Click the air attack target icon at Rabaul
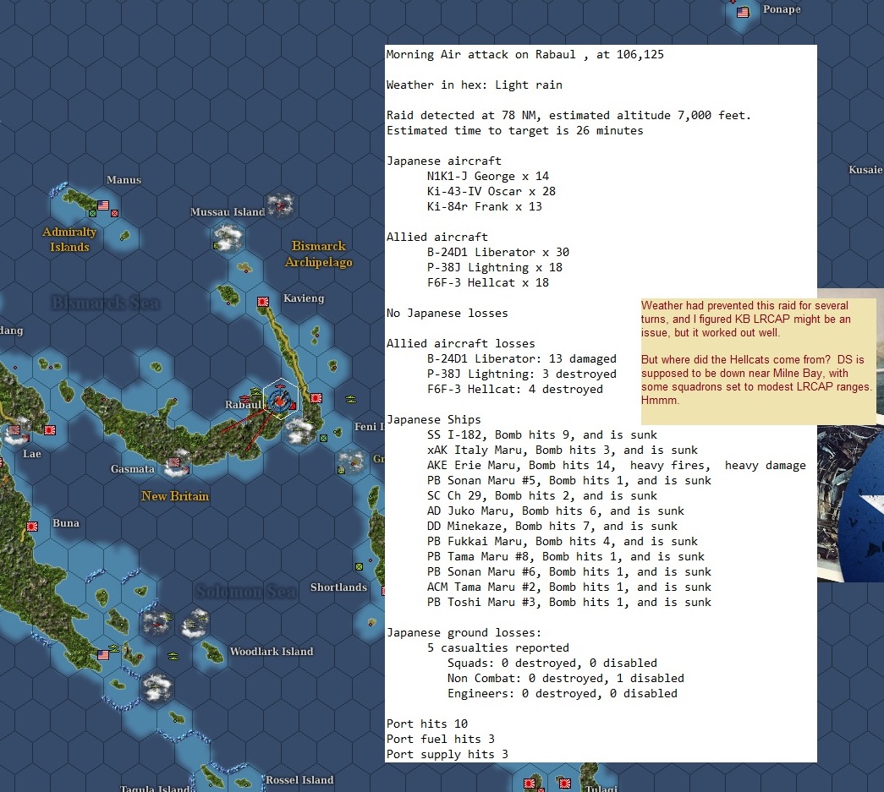Screen dimensions: 884x792 [x=279, y=399]
